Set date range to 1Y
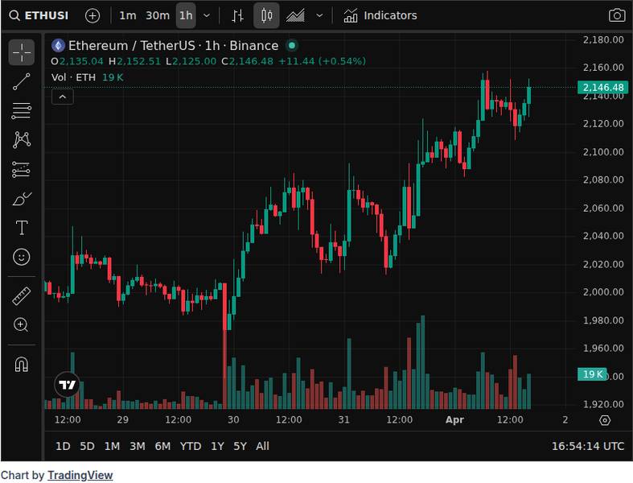The width and height of the screenshot is (633, 483). [217, 446]
